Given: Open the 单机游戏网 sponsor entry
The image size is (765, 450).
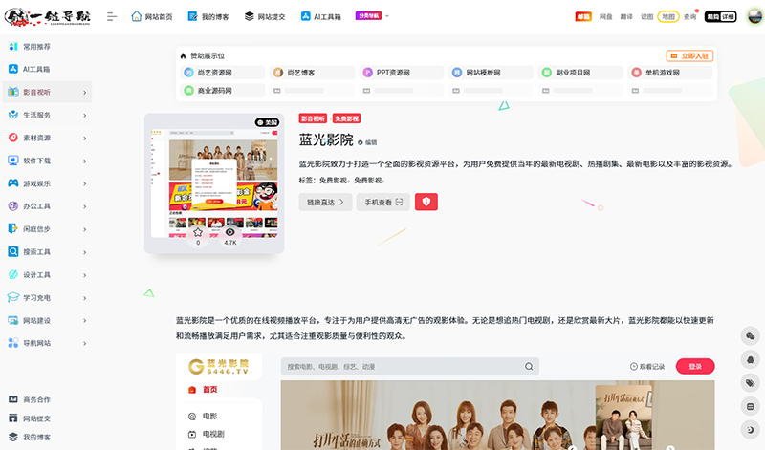Looking at the screenshot, I should pos(670,73).
